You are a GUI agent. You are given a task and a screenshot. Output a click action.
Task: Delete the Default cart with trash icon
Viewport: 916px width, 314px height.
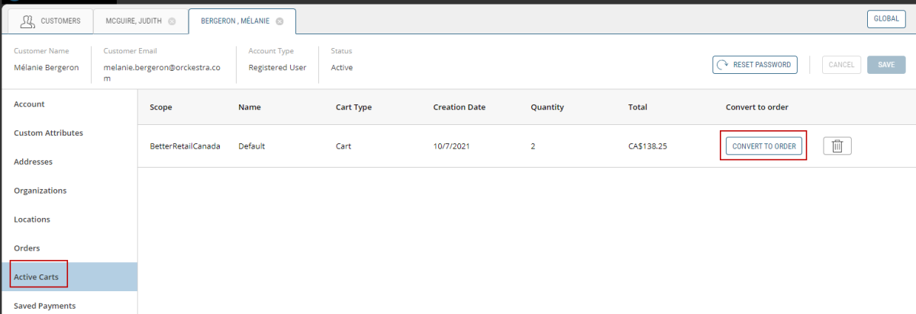837,146
